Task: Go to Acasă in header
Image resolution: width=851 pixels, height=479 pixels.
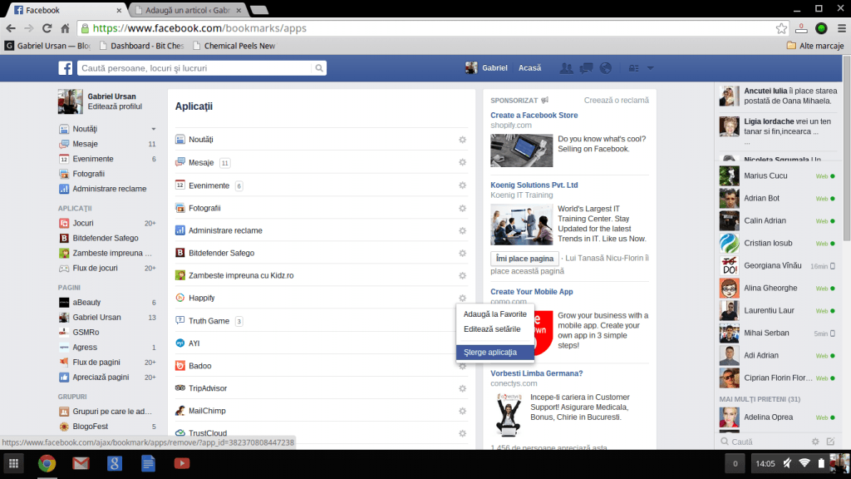Action: [529, 68]
